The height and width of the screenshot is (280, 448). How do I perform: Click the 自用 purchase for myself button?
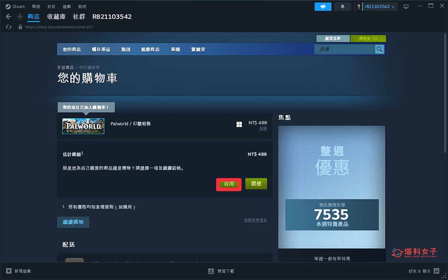(229, 184)
